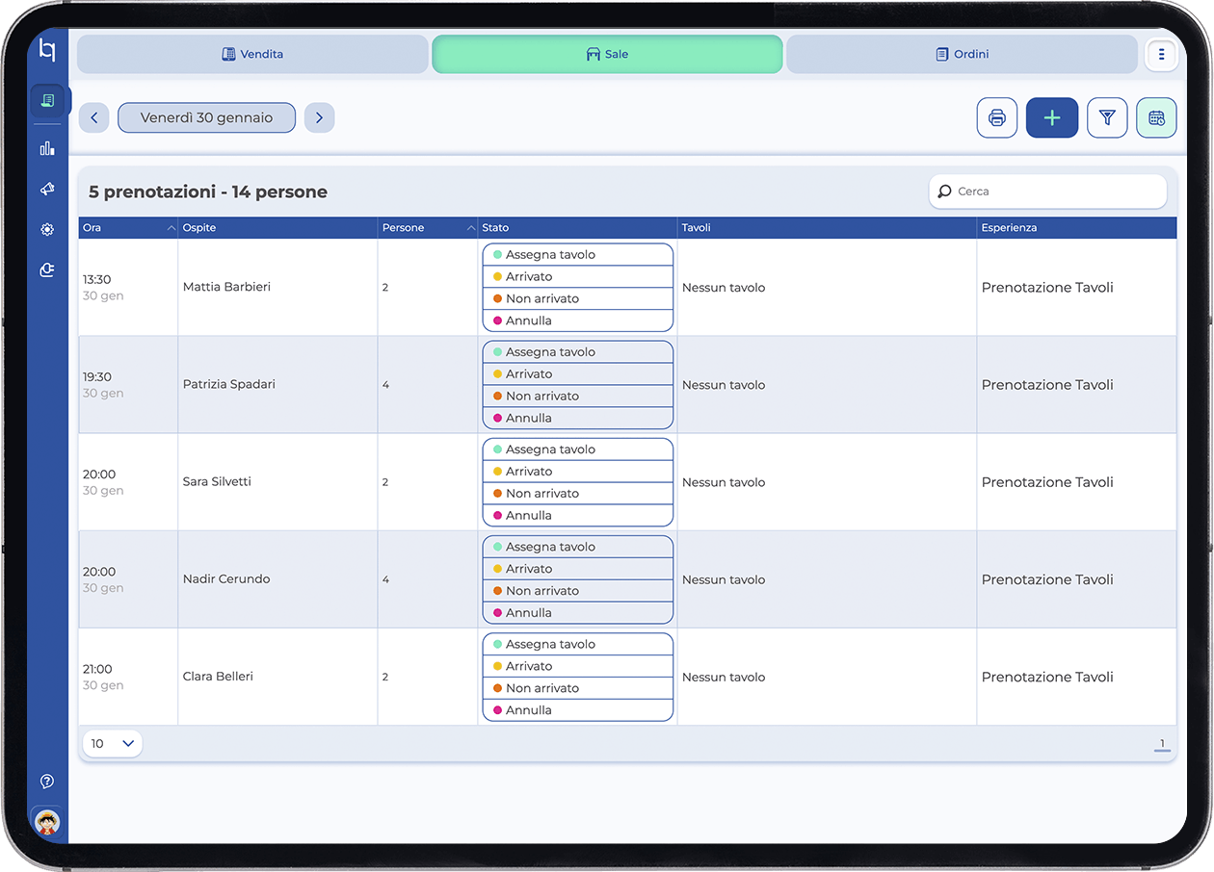Click the plus icon to add a reservation
This screenshot has width=1214, height=872.
coord(1052,116)
